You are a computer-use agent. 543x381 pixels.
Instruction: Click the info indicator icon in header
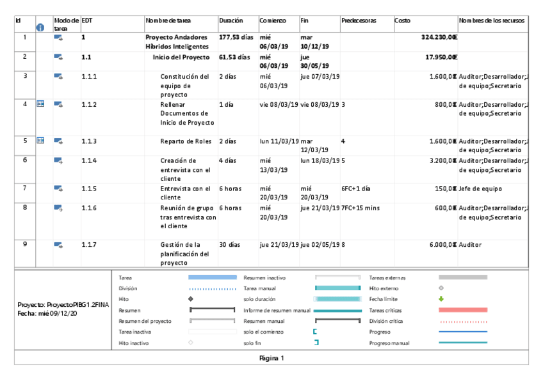(41, 26)
